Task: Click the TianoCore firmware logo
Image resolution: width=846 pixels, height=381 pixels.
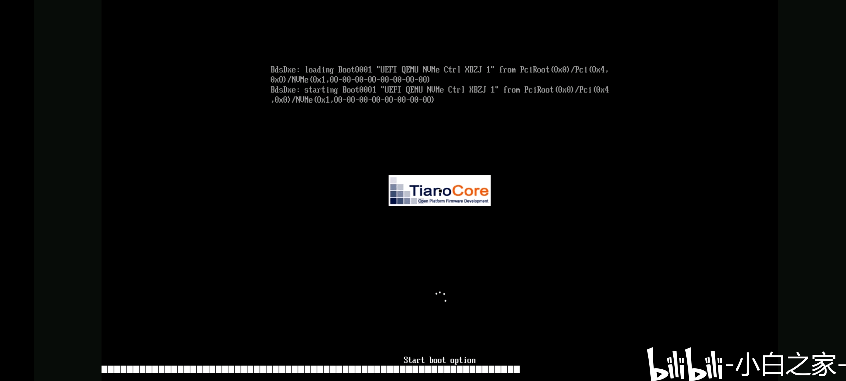Action: pyautogui.click(x=439, y=190)
